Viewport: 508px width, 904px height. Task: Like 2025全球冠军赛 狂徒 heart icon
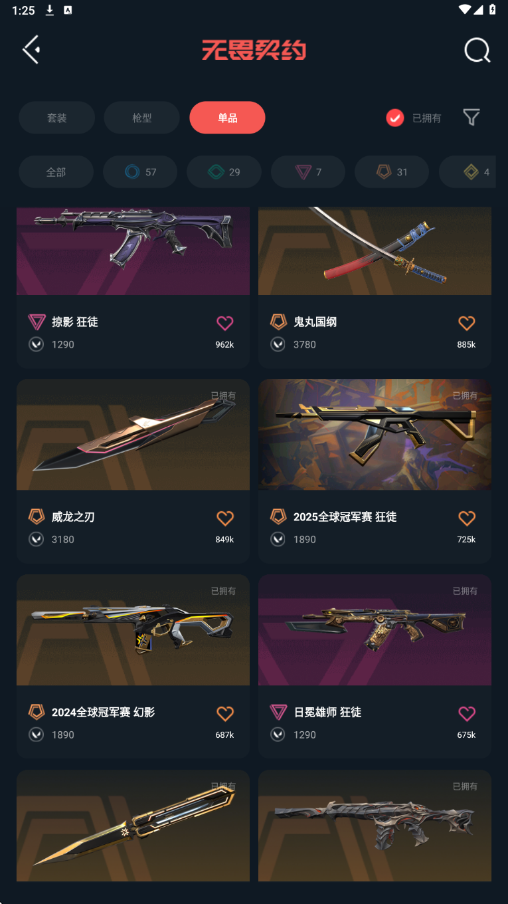point(467,518)
